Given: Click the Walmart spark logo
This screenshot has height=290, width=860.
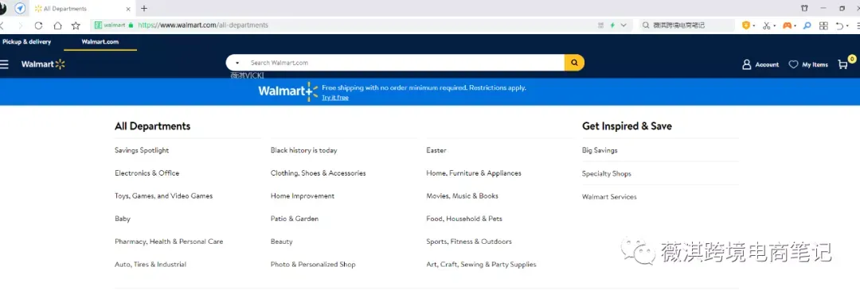Looking at the screenshot, I should coord(43,64).
